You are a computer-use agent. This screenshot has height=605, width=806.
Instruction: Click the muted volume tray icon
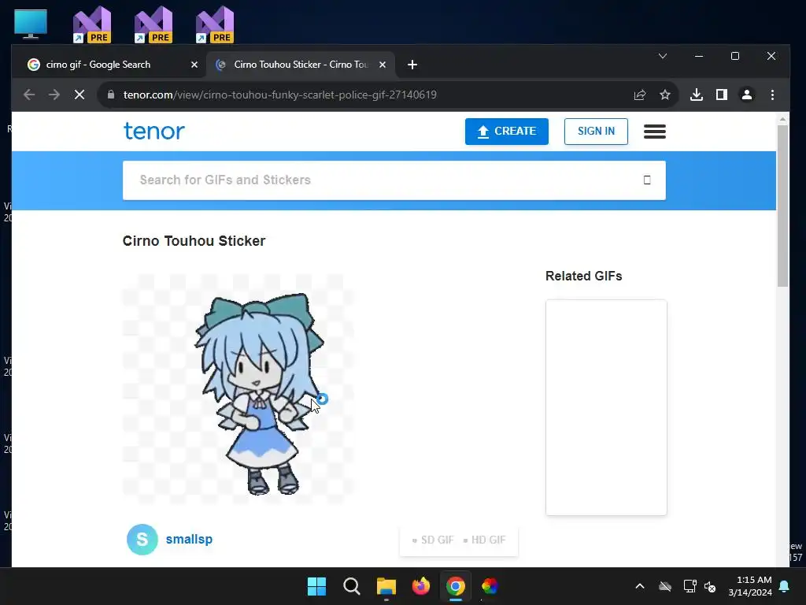pyautogui.click(x=710, y=586)
